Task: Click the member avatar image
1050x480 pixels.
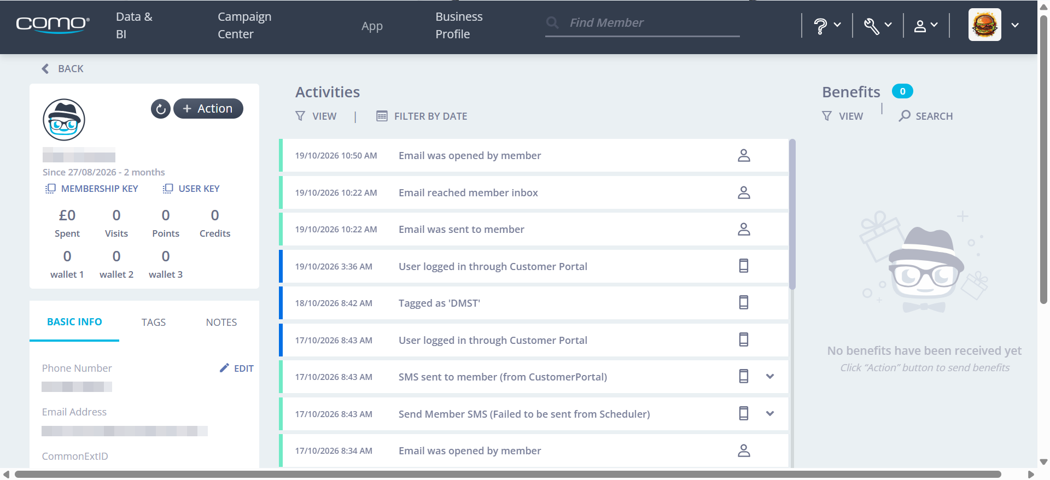Action: (64, 120)
